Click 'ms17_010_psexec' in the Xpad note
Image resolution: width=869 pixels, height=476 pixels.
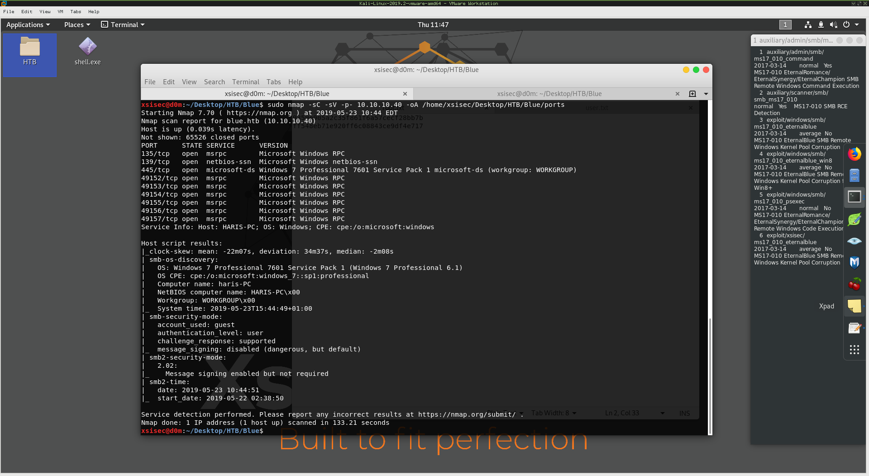779,202
